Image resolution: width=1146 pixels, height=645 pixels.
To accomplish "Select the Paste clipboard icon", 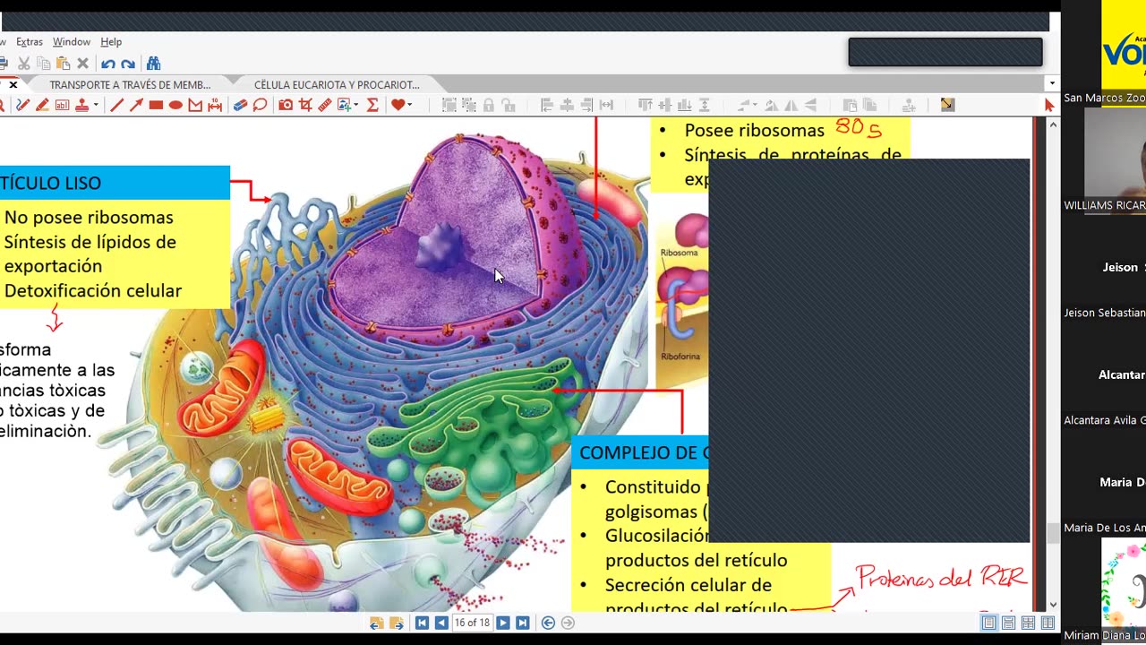I will [x=63, y=64].
